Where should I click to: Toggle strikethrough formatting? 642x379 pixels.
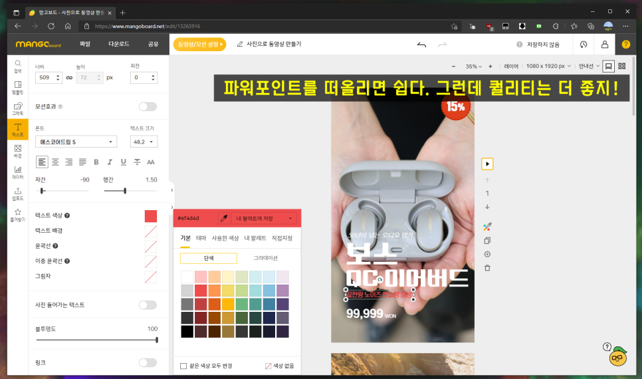click(x=137, y=162)
